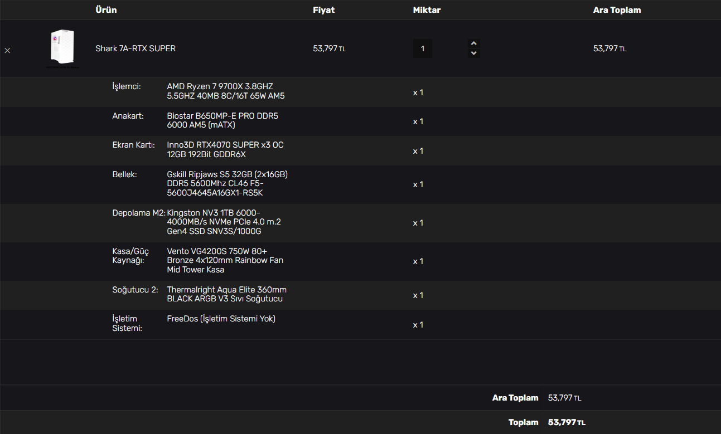Click the Gskill Ripjaws S5 memory entry
The width and height of the screenshot is (721, 434).
227,183
